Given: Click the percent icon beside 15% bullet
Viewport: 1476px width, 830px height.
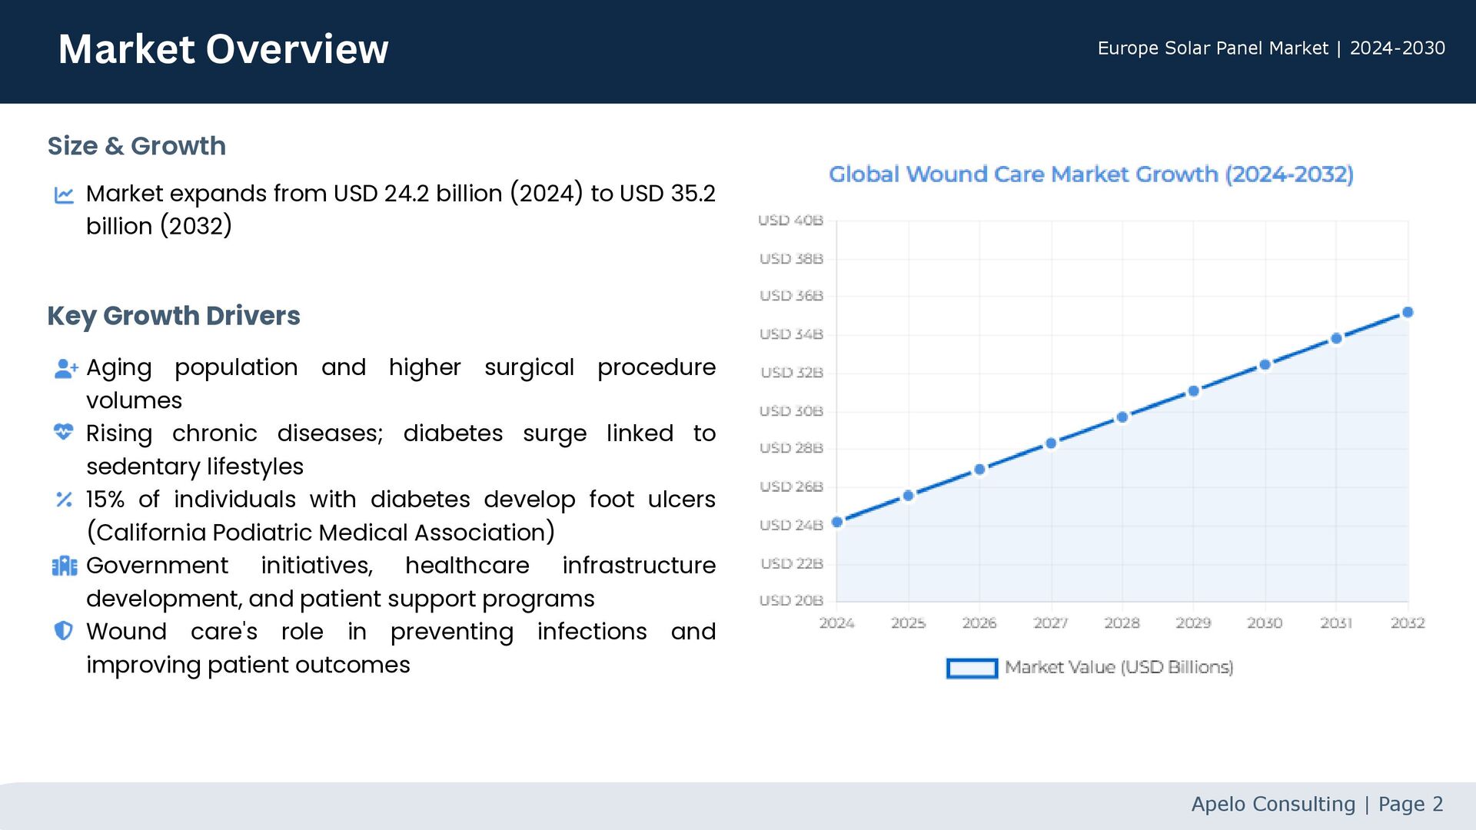Looking at the screenshot, I should pyautogui.click(x=64, y=500).
